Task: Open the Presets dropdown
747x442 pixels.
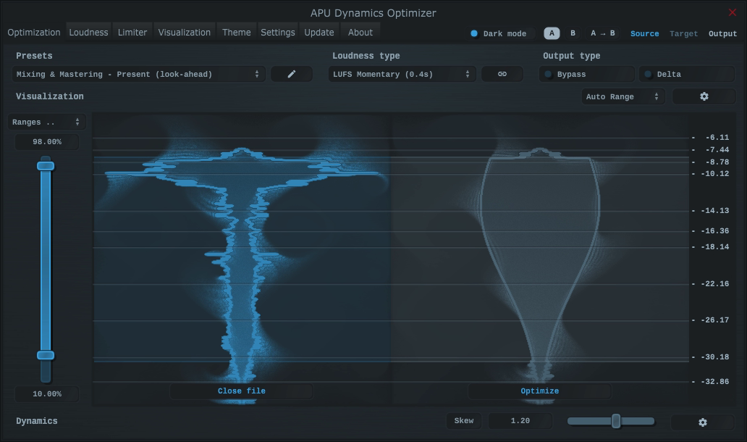Action: tap(138, 74)
